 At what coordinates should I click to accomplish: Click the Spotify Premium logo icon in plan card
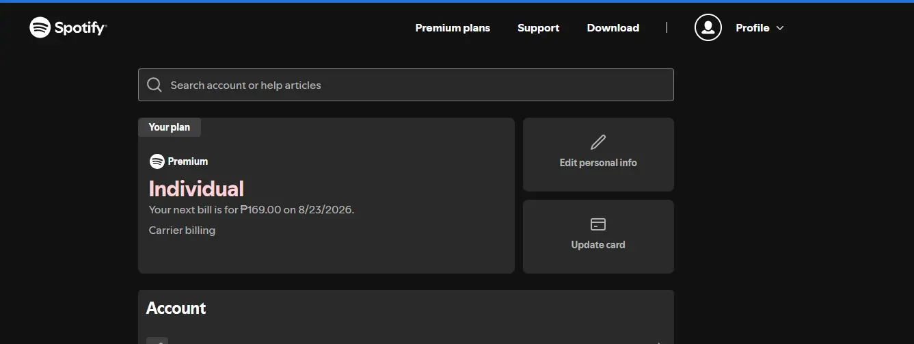(157, 161)
